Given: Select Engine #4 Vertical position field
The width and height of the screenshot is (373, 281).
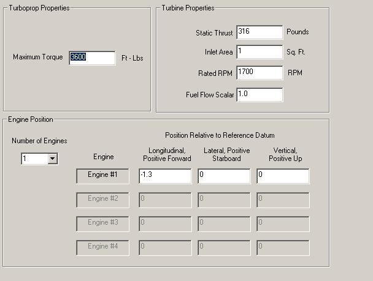Looking at the screenshot, I should pos(283,247).
